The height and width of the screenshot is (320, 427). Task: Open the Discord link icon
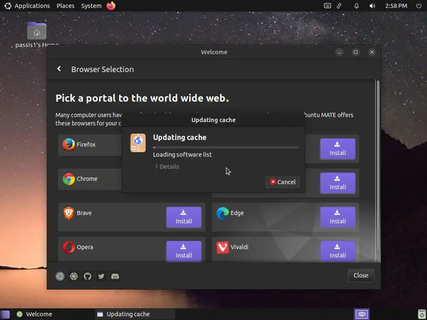coord(115,276)
